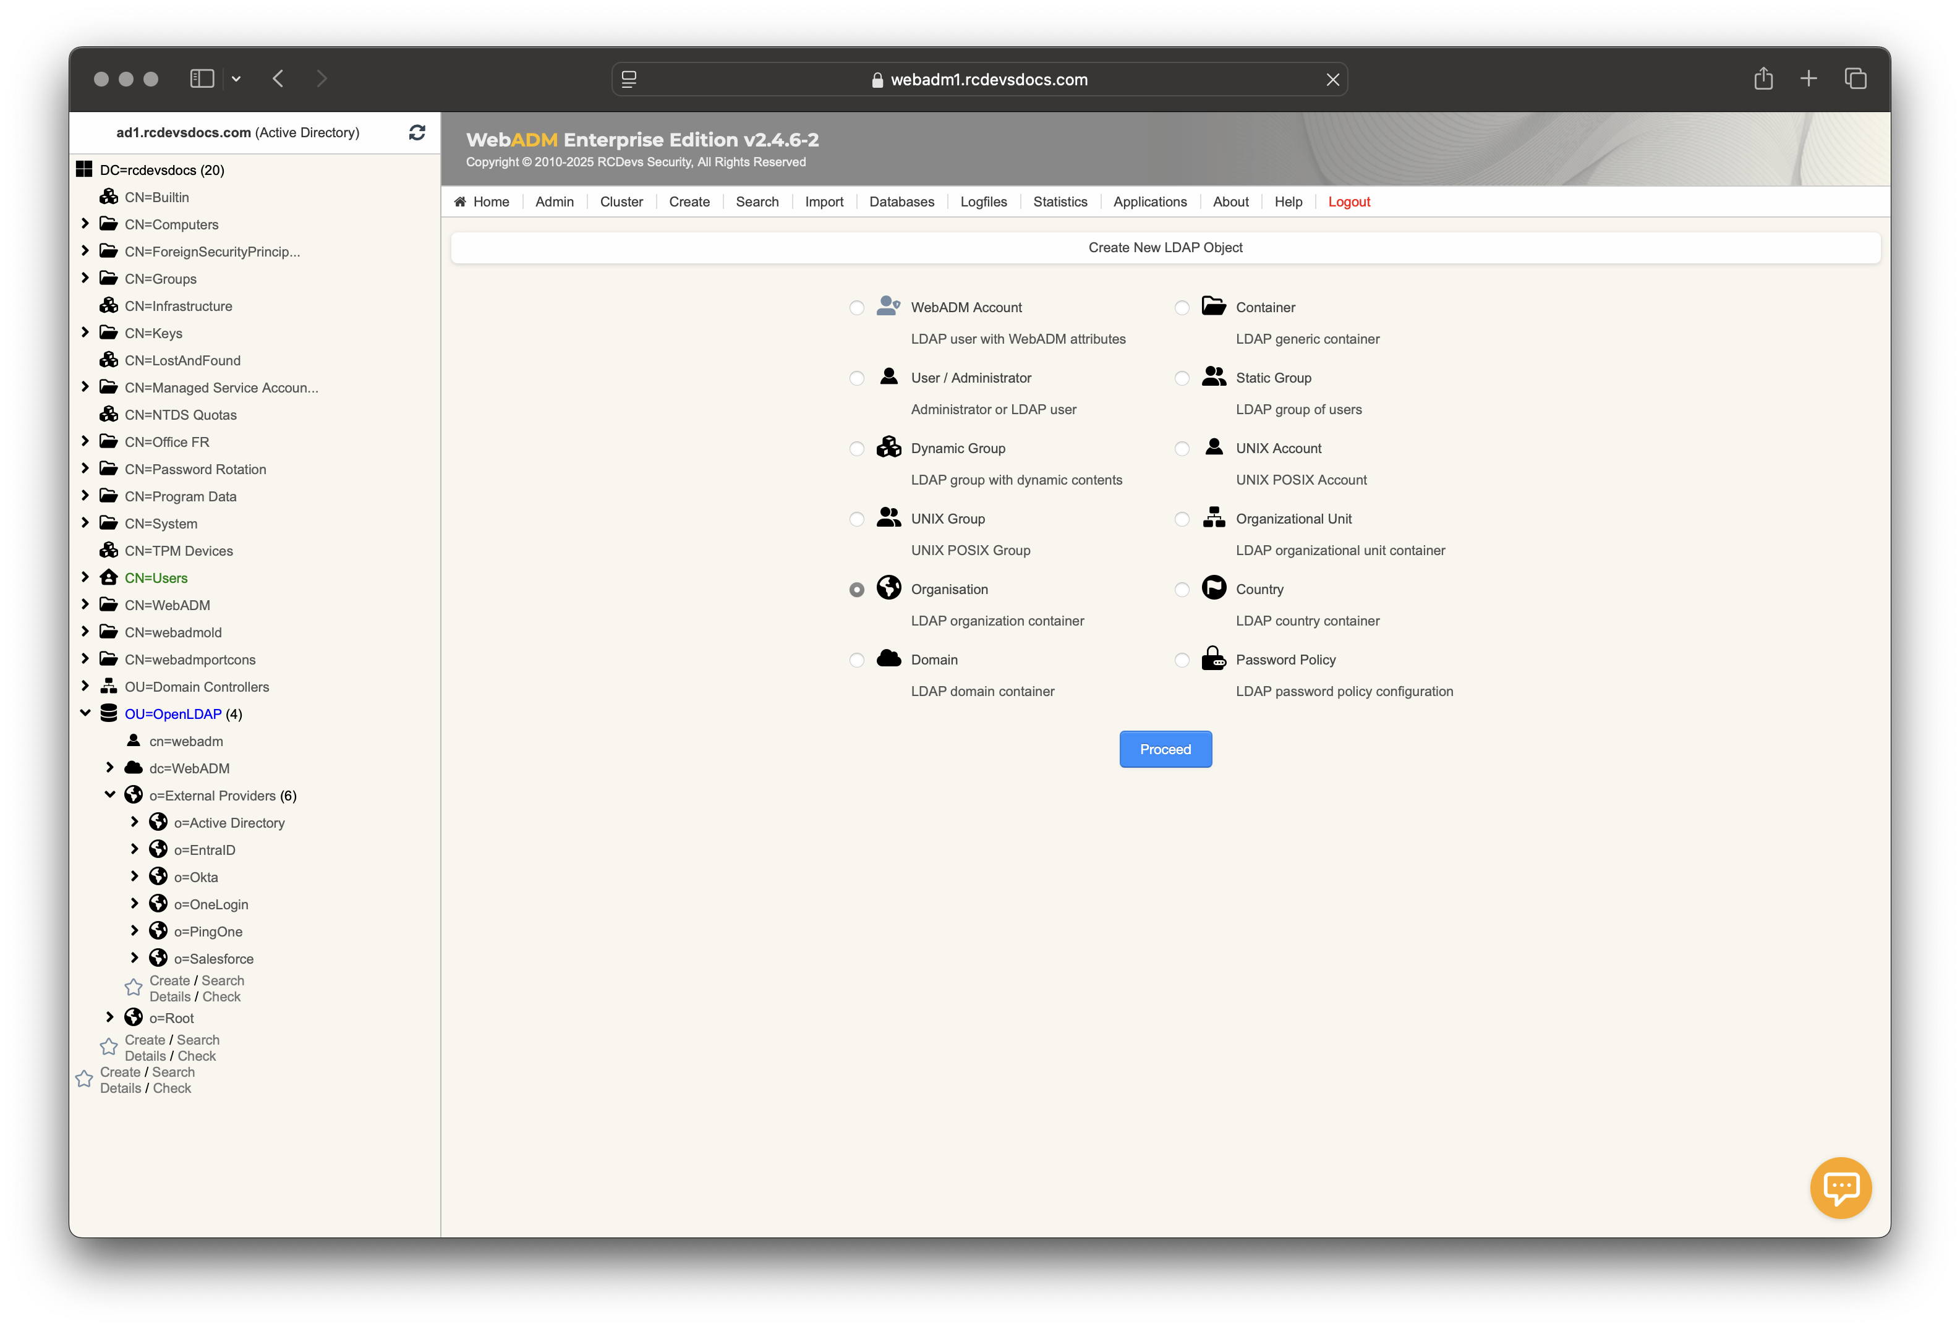The height and width of the screenshot is (1329, 1960).
Task: Click the red Logout link
Action: (1349, 202)
